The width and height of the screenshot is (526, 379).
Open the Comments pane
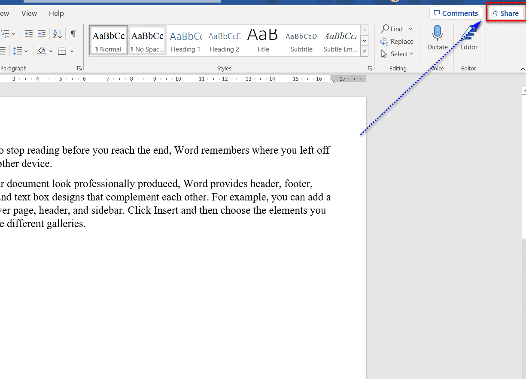click(456, 13)
